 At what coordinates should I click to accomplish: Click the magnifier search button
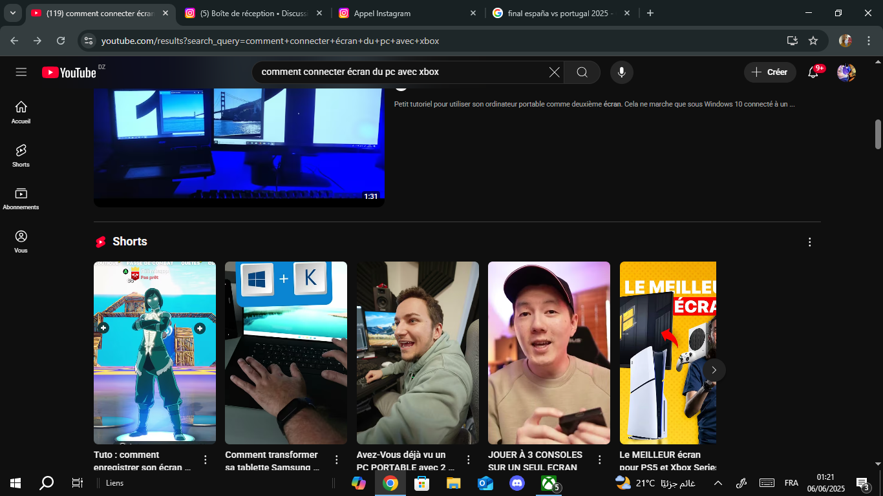click(x=582, y=72)
